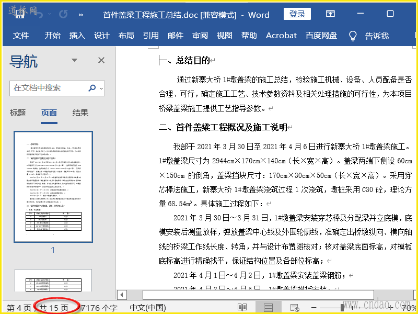Image resolution: width=418 pixels, height=314 pixels.
Task: Click the 登录 sign-in button
Action: click(297, 14)
